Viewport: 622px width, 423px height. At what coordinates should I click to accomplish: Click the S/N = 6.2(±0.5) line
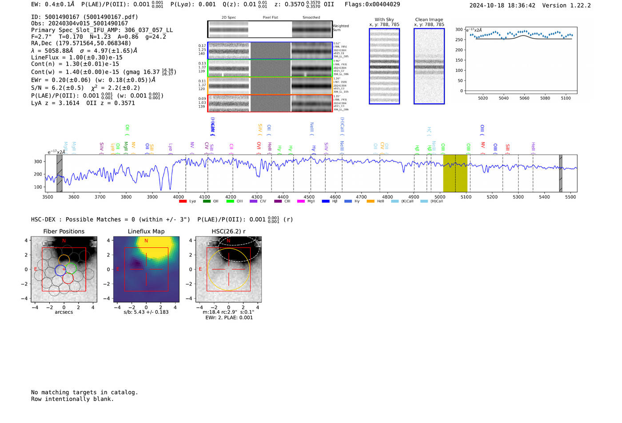pos(86,87)
